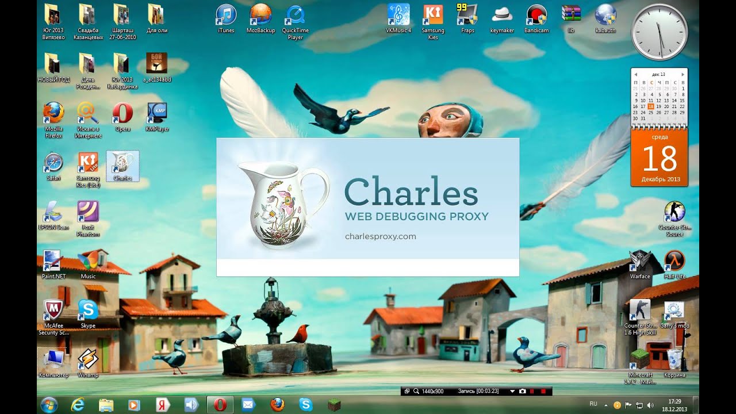Show hidden system tray icons

606,405
